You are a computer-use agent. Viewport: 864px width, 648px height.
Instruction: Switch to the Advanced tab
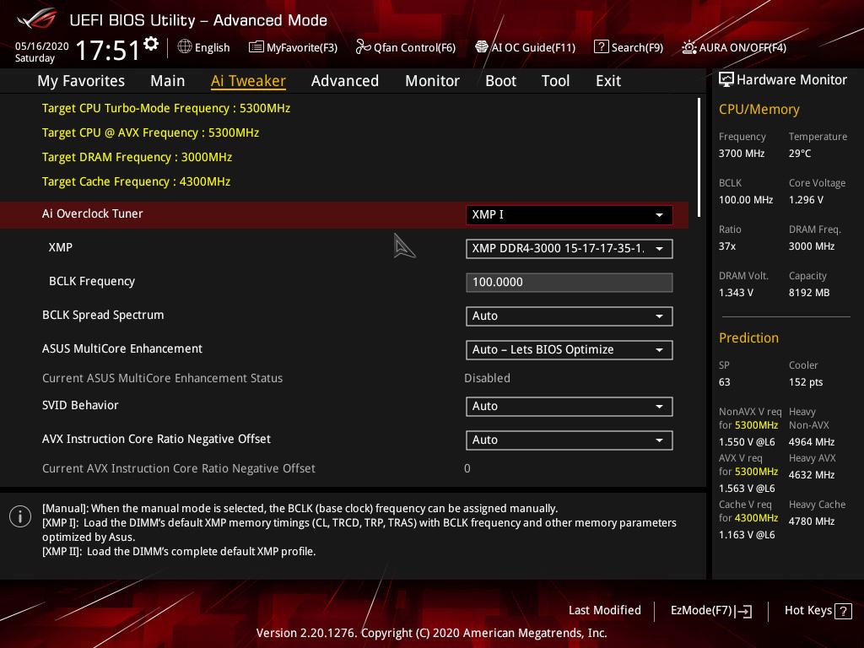(345, 80)
